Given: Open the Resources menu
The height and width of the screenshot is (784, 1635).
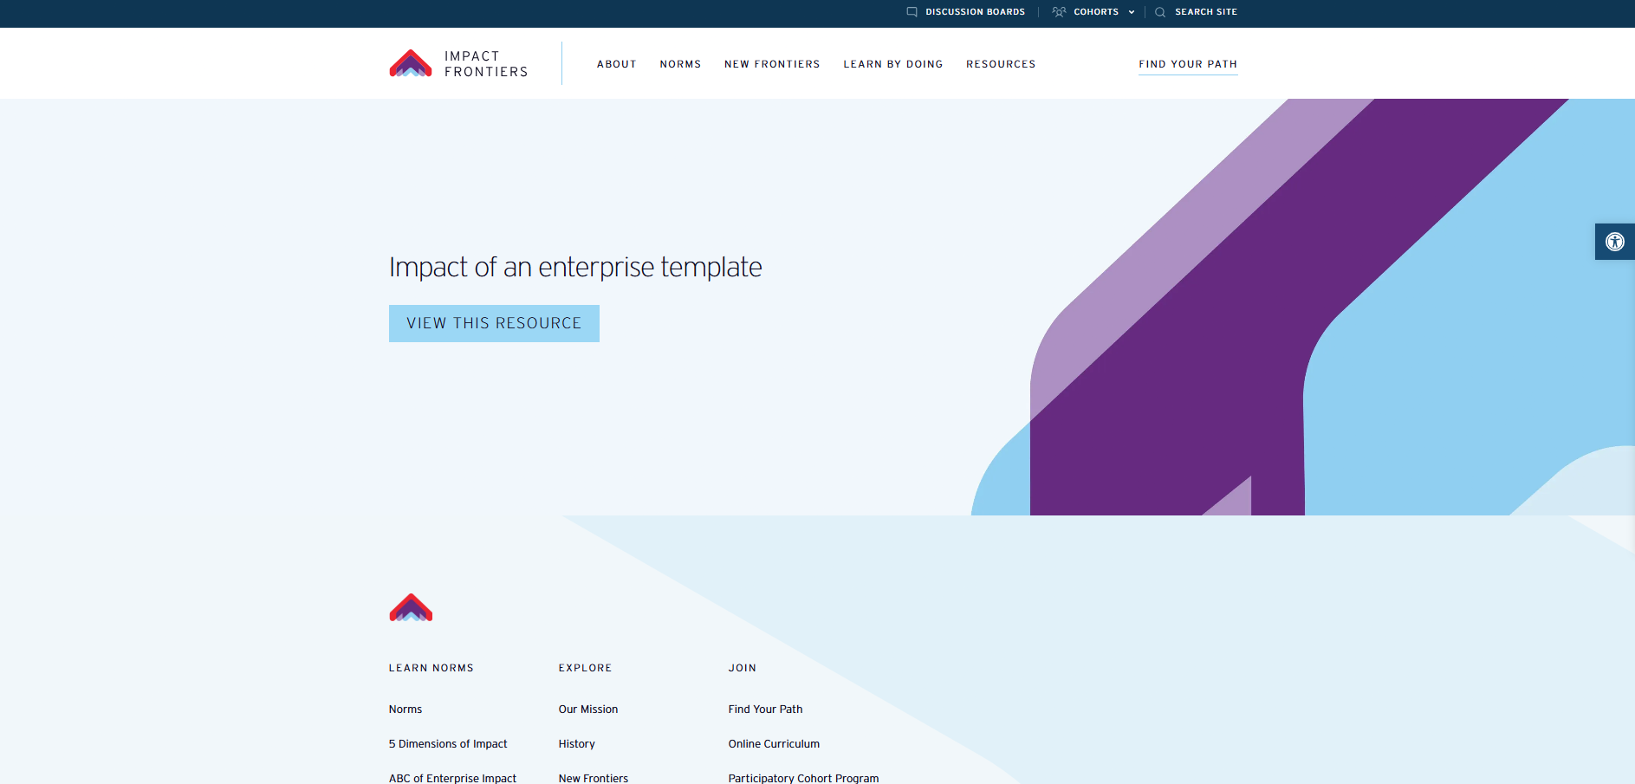Looking at the screenshot, I should [x=1001, y=64].
